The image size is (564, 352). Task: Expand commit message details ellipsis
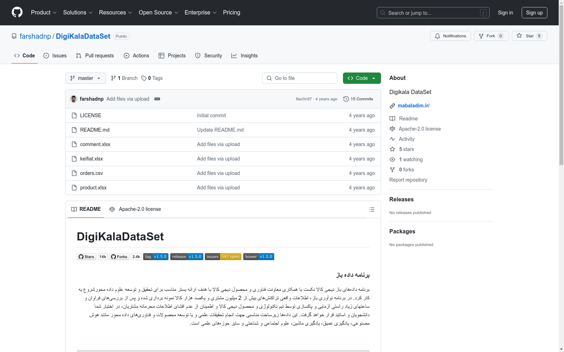tap(157, 99)
